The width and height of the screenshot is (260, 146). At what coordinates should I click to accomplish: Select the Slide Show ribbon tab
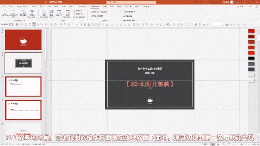click(x=95, y=6)
